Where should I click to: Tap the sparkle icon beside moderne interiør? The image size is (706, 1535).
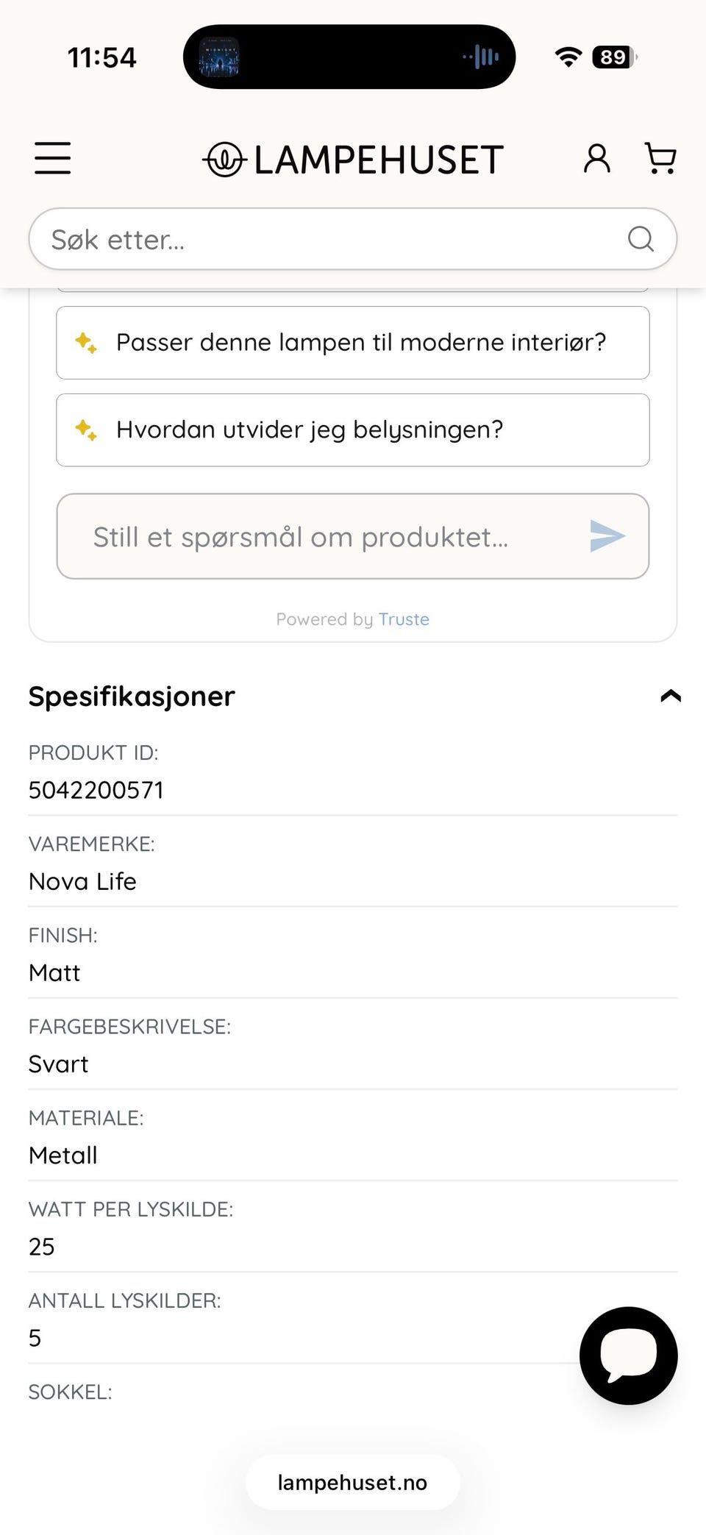click(86, 343)
